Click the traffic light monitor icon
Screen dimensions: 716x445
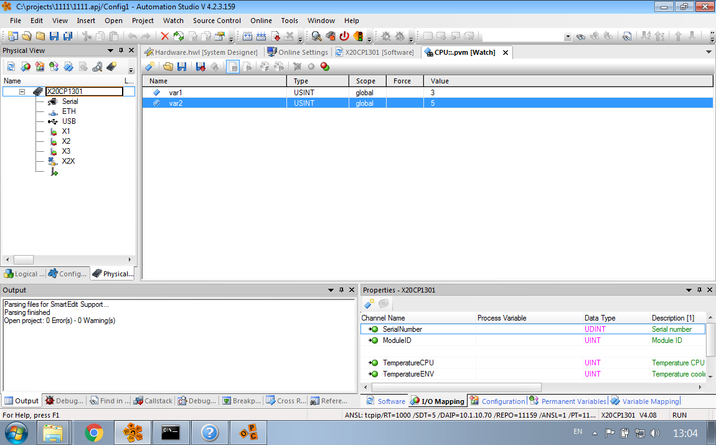[x=358, y=36]
